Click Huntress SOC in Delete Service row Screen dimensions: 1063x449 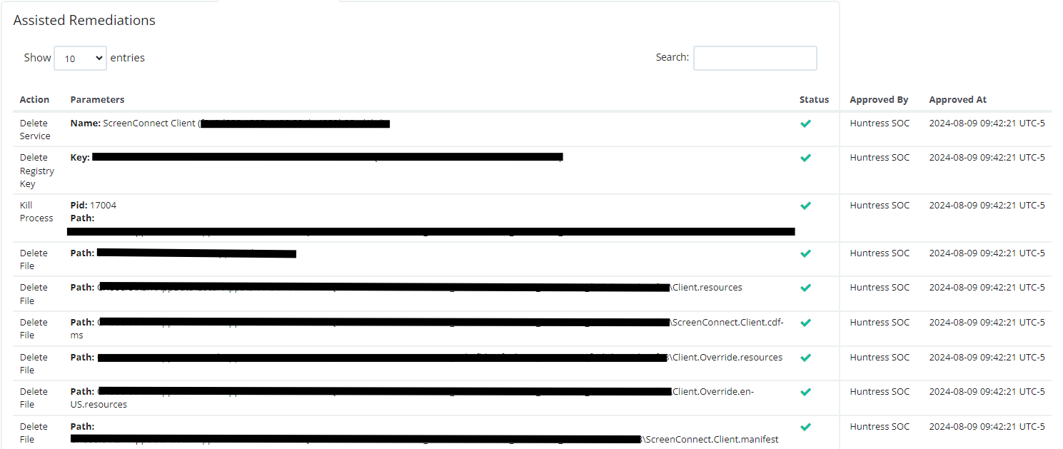point(880,123)
